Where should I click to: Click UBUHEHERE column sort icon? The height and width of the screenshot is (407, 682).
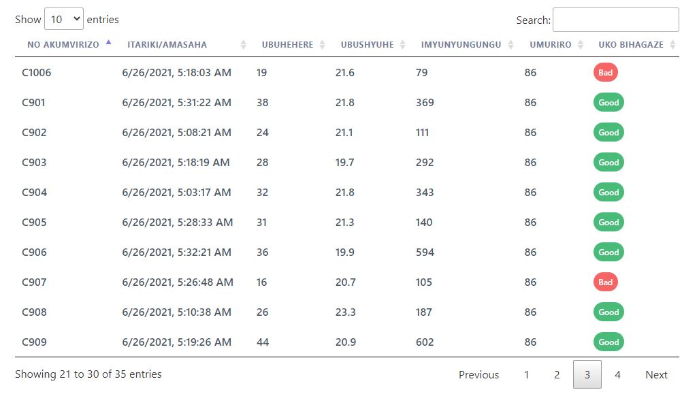(x=323, y=44)
